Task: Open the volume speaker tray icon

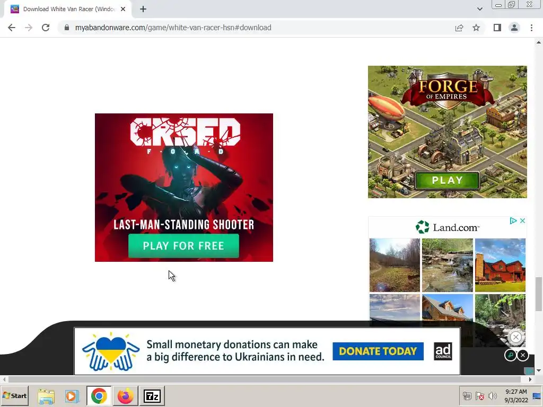Action: 492,396
